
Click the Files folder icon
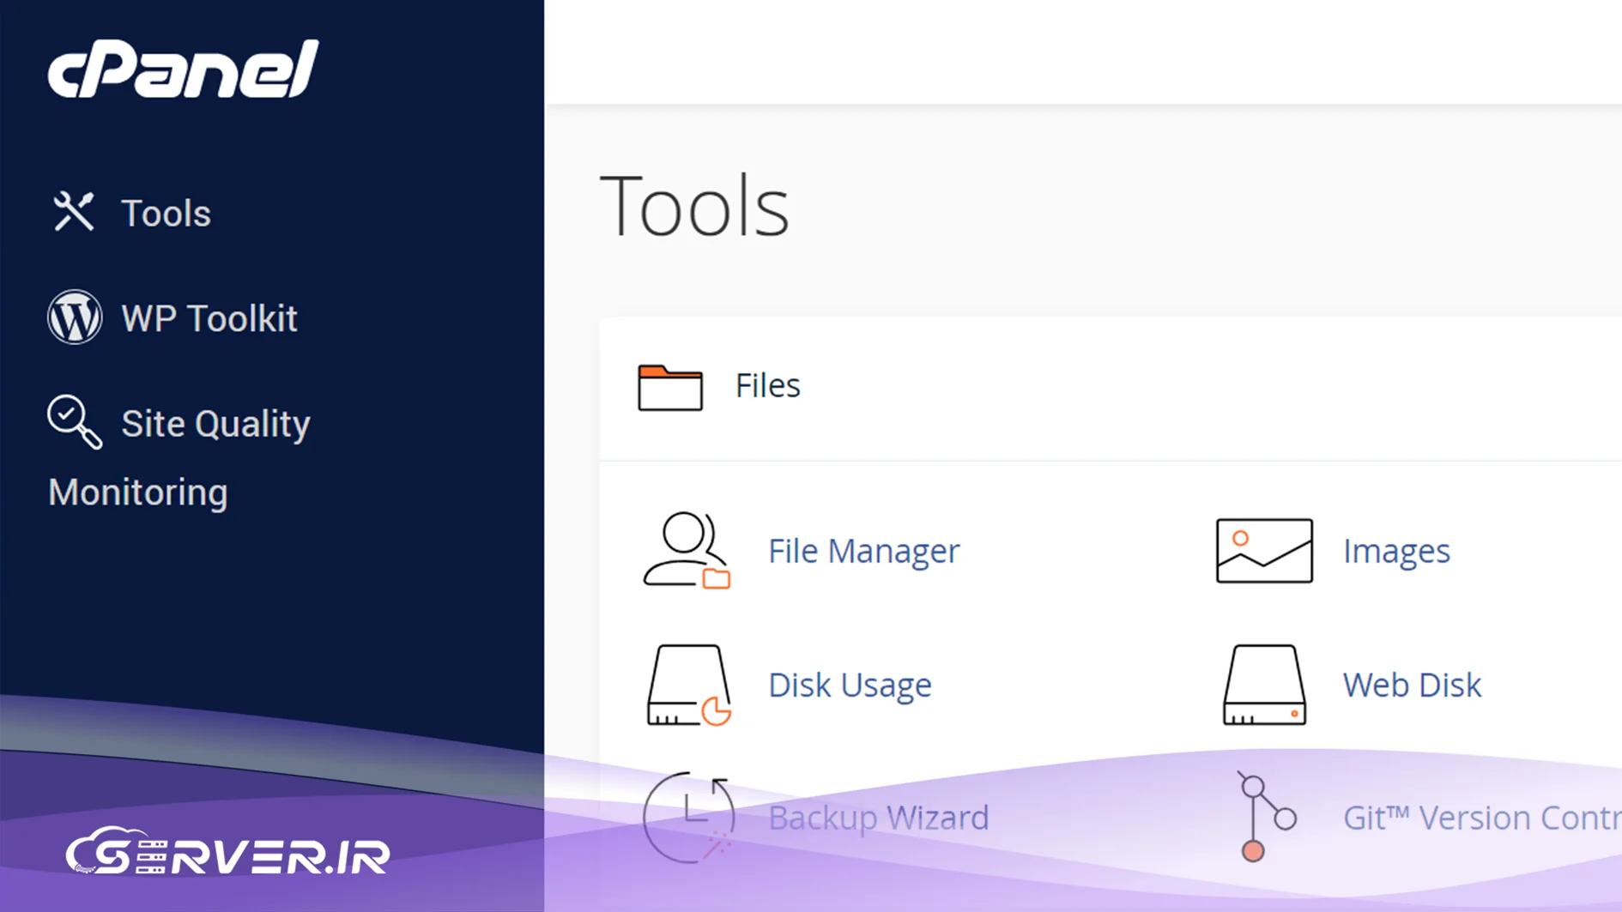pyautogui.click(x=670, y=387)
